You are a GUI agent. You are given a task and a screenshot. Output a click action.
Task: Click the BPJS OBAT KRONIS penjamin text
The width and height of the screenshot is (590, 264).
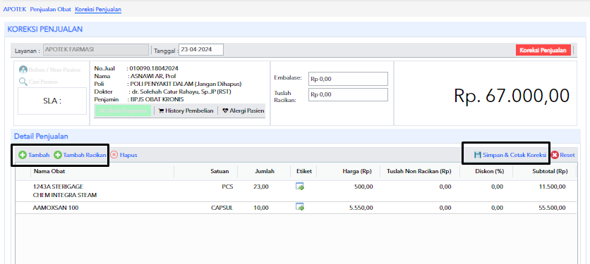coord(156,99)
